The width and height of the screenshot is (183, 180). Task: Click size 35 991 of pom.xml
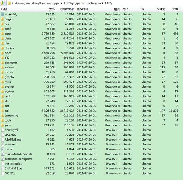(x=50, y=144)
